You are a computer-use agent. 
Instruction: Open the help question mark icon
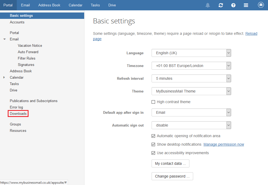tap(233, 5)
